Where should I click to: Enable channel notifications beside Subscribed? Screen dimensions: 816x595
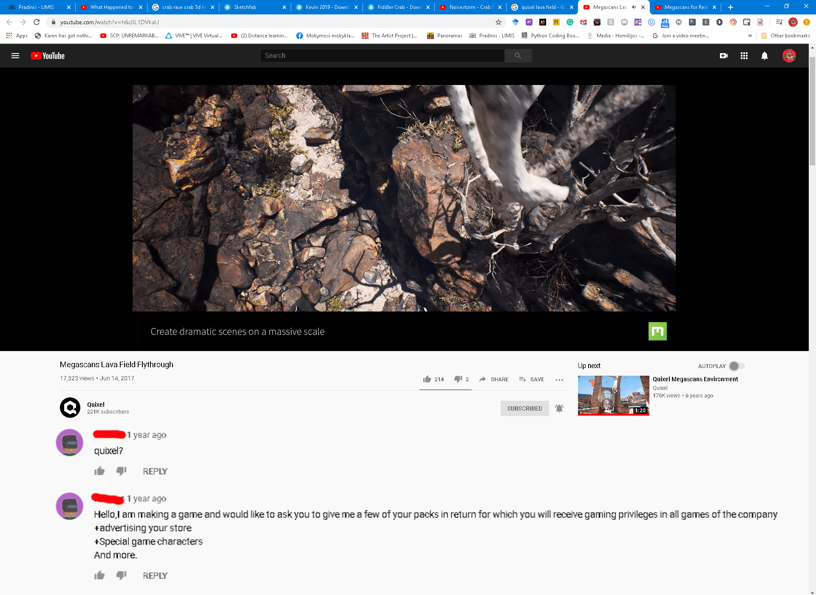tap(559, 408)
